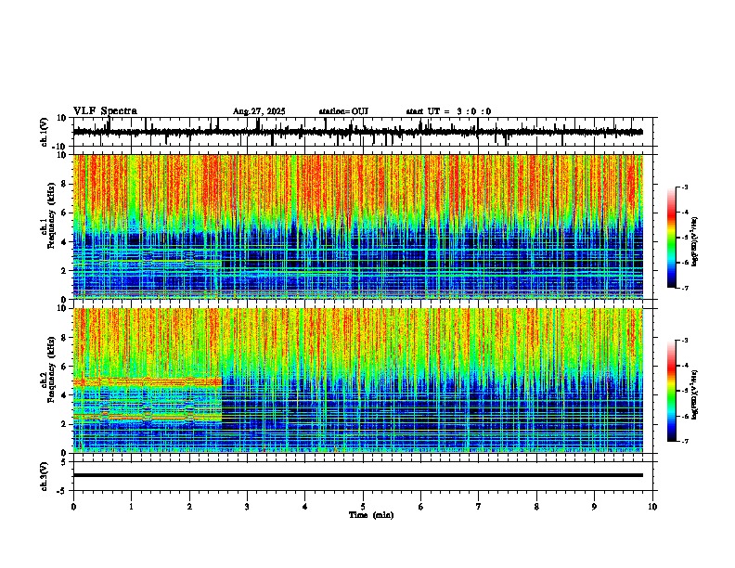Click the '2' tick label on Time axis
This screenshot has width=735, height=568.
(189, 507)
